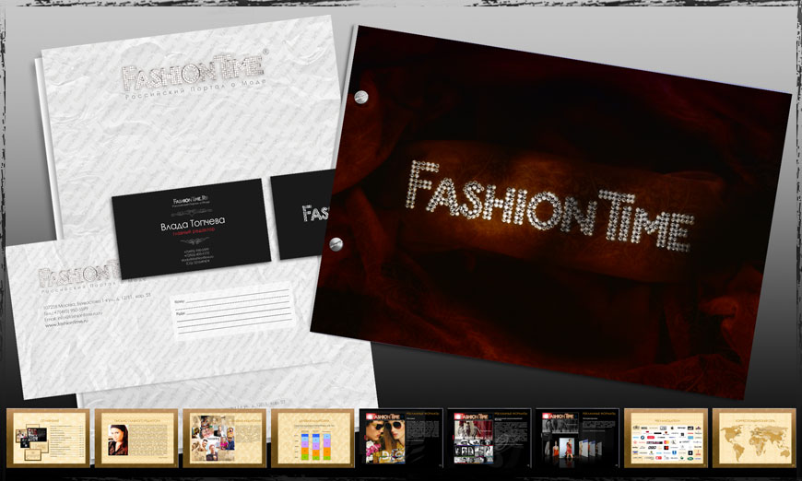The height and width of the screenshot is (481, 802).
Task: Open the dark thumbnail with two women in sunglasses
Action: (x=401, y=438)
